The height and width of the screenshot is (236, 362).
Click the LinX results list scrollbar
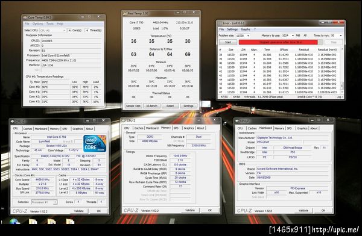point(342,70)
